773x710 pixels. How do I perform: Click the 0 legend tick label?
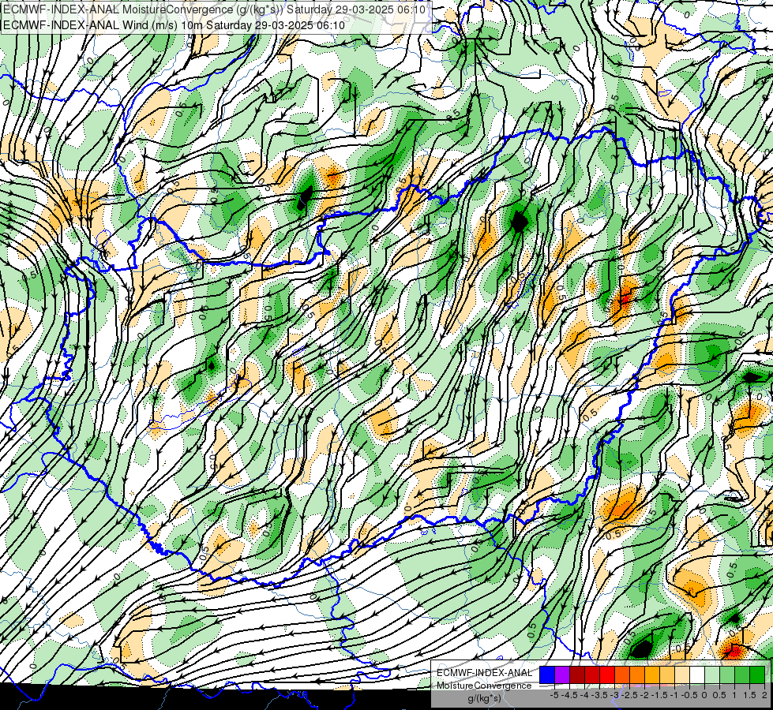(x=704, y=695)
